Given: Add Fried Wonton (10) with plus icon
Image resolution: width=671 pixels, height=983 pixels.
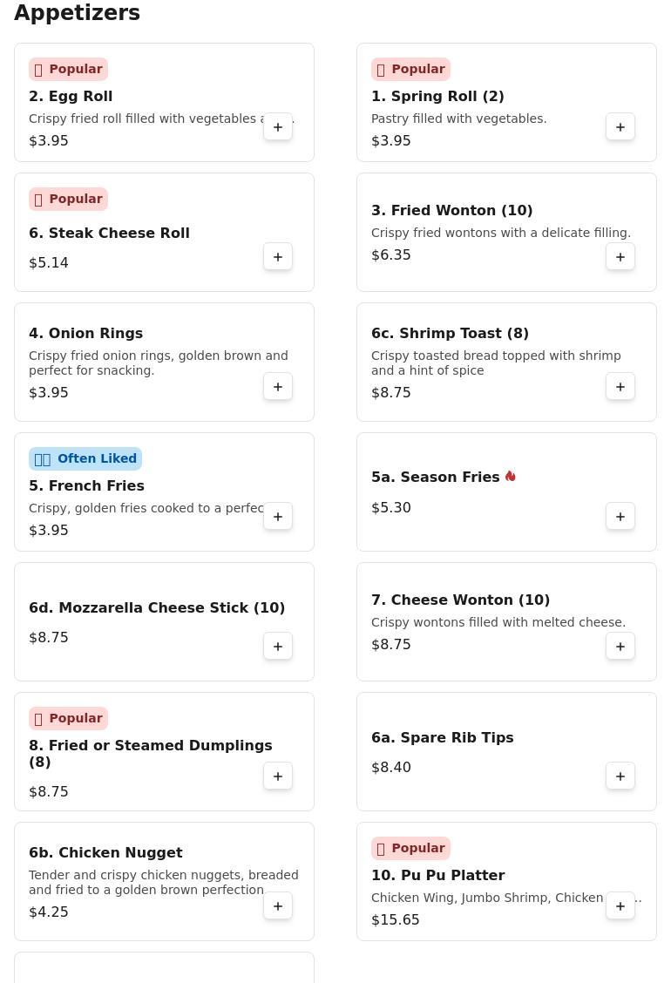Looking at the screenshot, I should 620,256.
